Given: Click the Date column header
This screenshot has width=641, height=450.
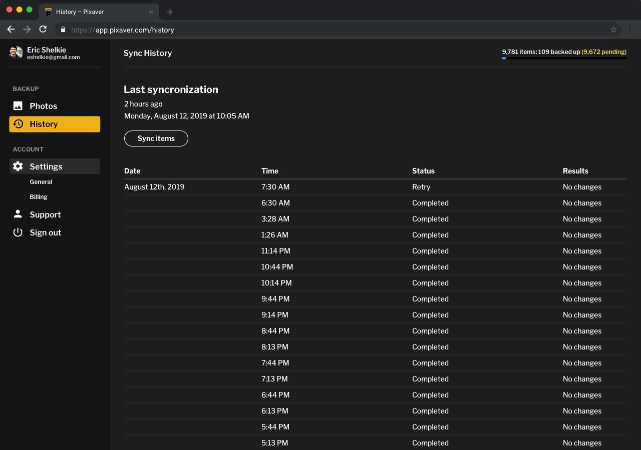Looking at the screenshot, I should (x=132, y=171).
